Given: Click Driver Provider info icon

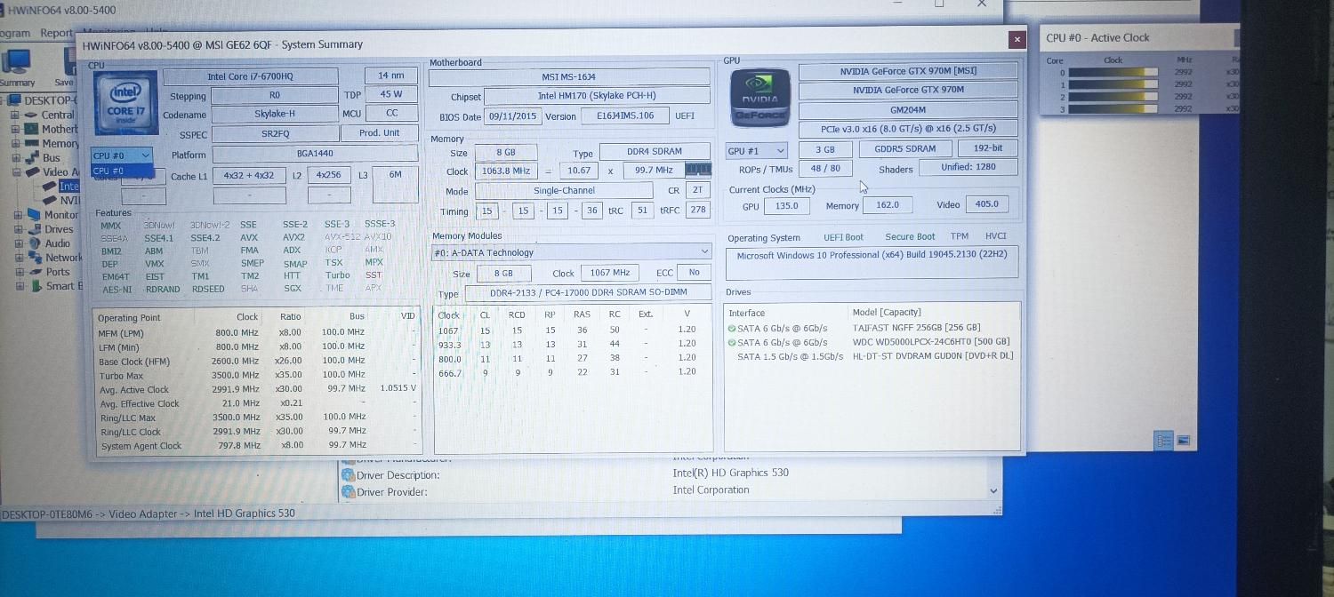Looking at the screenshot, I should click(x=348, y=491).
